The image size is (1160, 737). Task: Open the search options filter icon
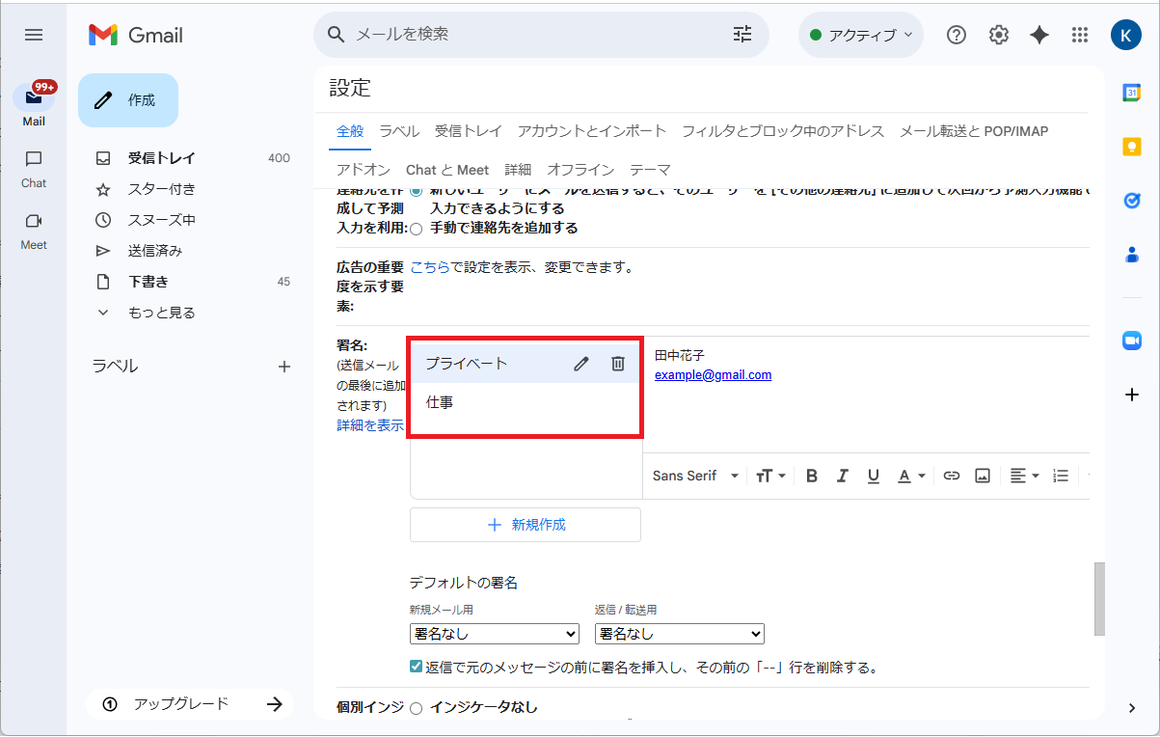(x=742, y=35)
